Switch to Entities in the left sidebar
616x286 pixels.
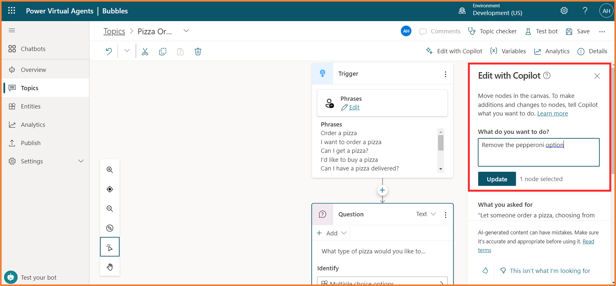30,106
